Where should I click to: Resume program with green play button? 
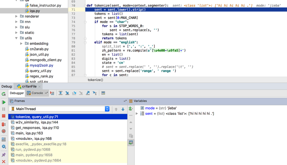point(4,102)
